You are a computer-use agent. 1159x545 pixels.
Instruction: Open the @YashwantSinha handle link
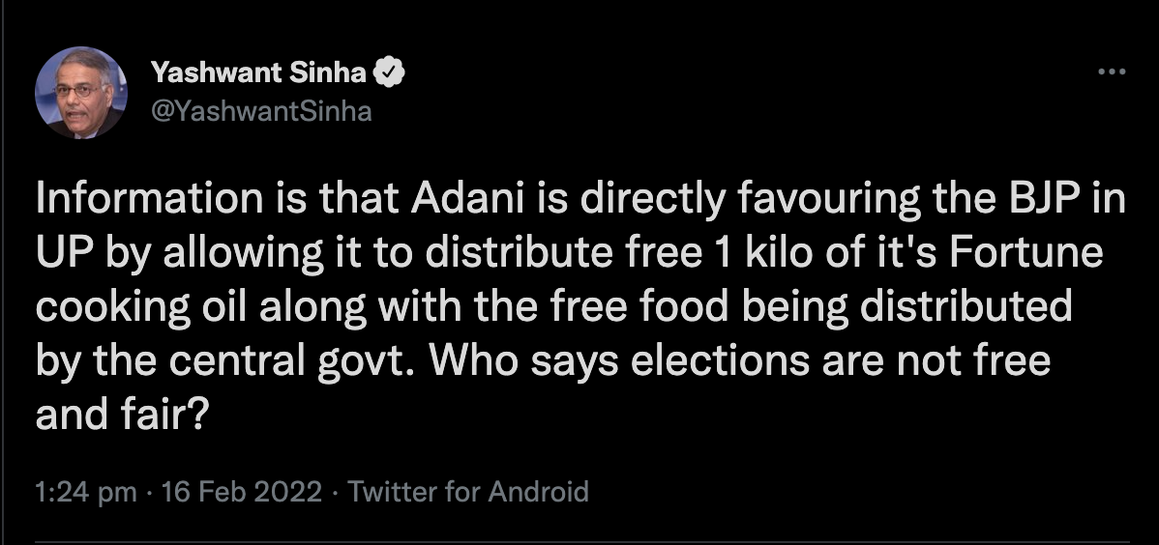coord(261,111)
